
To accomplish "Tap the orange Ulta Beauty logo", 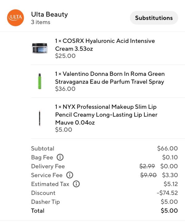I will pyautogui.click(x=15, y=18).
